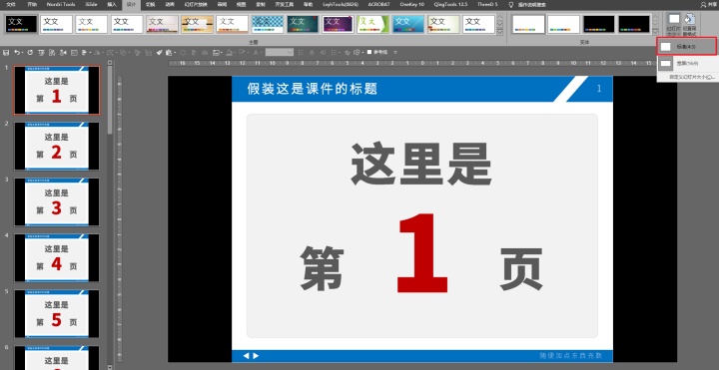719x370 pixels.
Task: Select Standard (4:3) slide size option
Action: tap(686, 46)
